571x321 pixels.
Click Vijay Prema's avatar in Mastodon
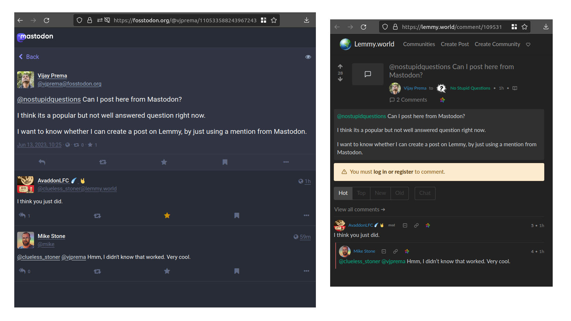pyautogui.click(x=26, y=80)
